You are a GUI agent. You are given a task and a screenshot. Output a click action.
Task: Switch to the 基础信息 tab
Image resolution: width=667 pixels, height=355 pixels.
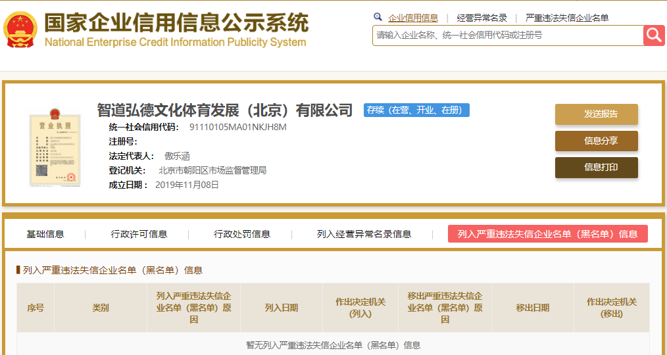(45, 234)
